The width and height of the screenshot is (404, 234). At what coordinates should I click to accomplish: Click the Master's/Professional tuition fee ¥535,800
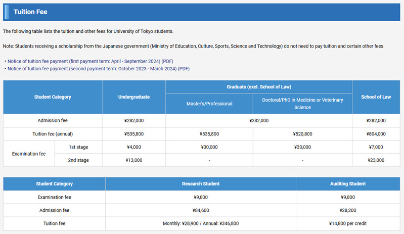point(209,134)
